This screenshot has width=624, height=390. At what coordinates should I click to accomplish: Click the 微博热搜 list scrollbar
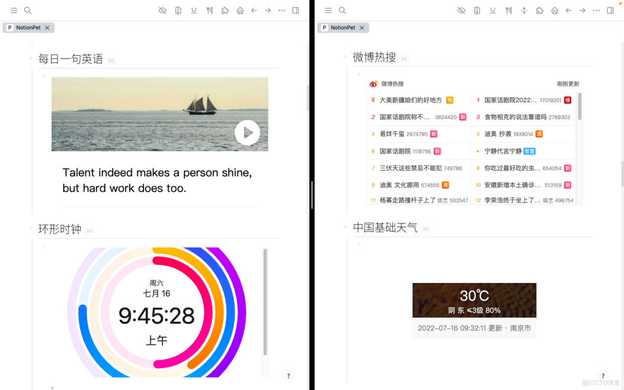click(x=580, y=106)
